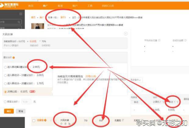Click the 7分 quality score cell
The width and height of the screenshot is (189, 128).
86,120
